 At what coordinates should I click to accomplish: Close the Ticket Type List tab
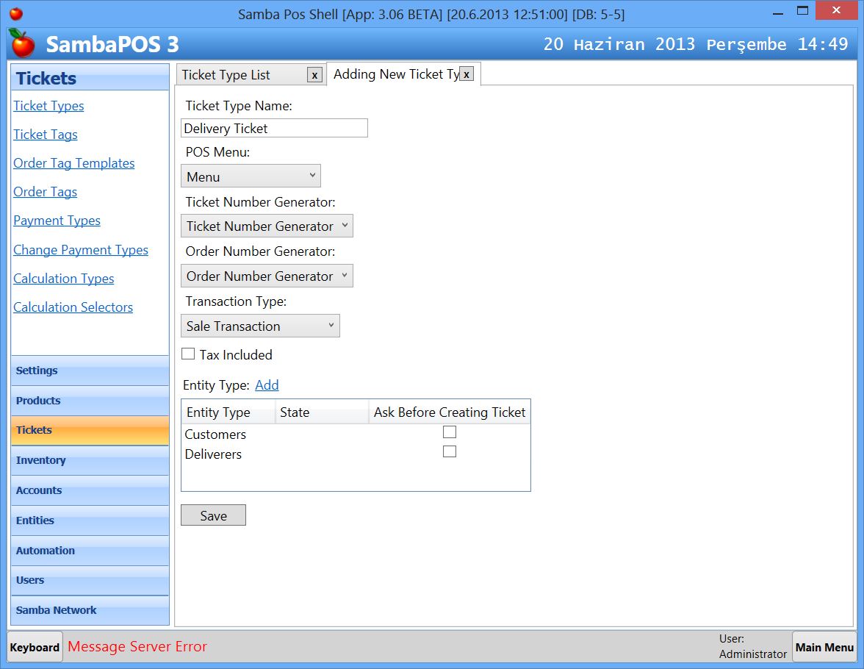[314, 75]
